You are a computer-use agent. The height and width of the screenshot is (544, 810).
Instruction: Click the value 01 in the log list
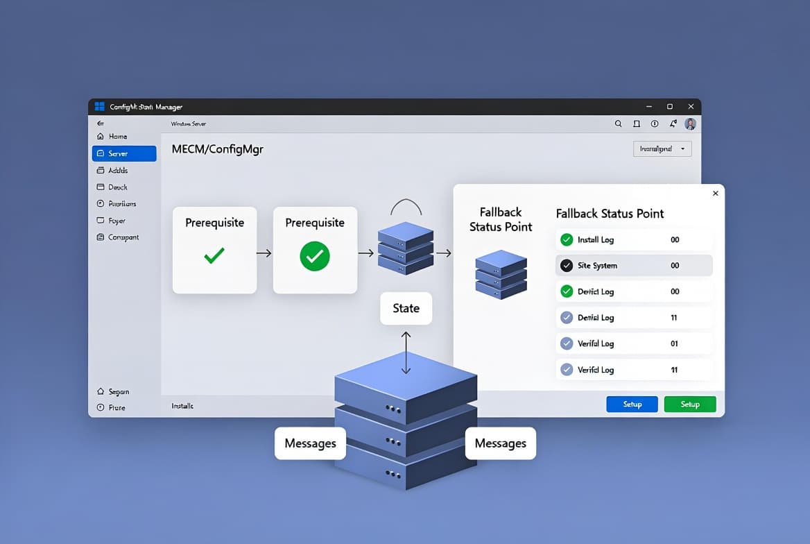pyautogui.click(x=674, y=344)
